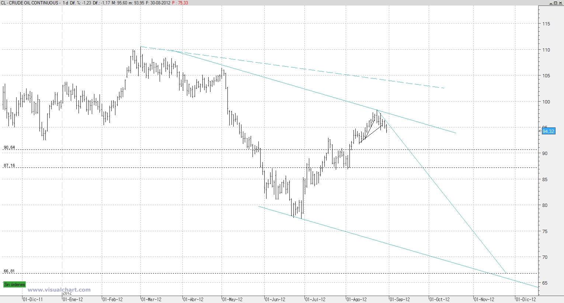Viewport: 564px width, 303px height.
Task: Click the 70 price axis label
Action: (x=545, y=257)
